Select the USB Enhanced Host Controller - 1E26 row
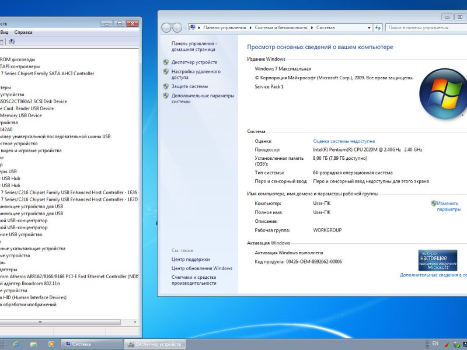The width and height of the screenshot is (467, 350). tap(68, 192)
